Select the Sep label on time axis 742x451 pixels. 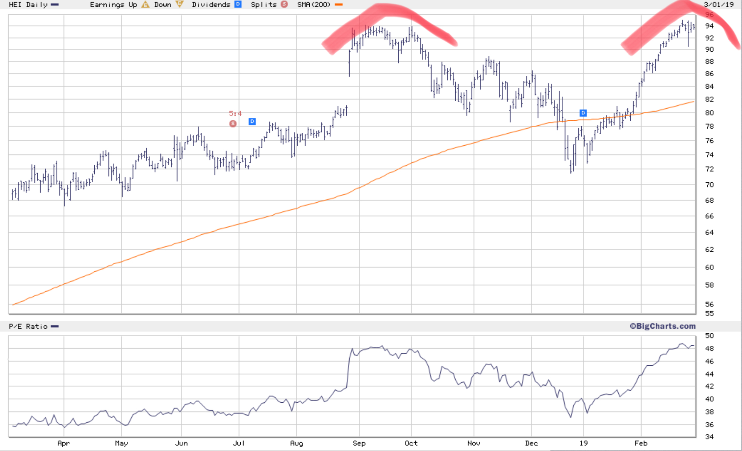point(359,443)
